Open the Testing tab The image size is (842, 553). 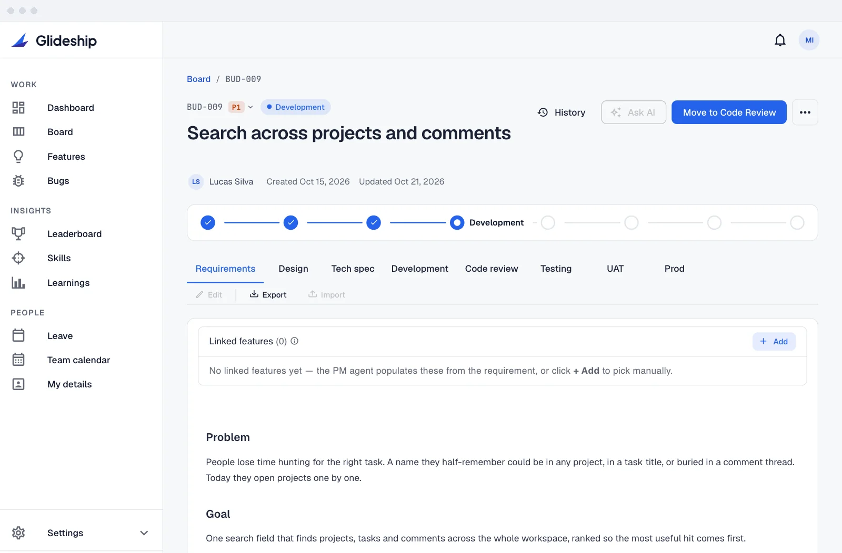pos(556,269)
